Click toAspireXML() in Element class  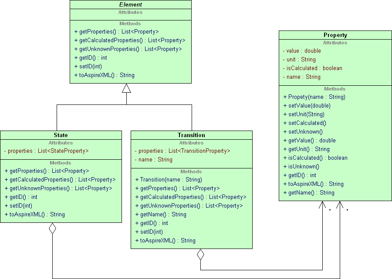click(104, 75)
